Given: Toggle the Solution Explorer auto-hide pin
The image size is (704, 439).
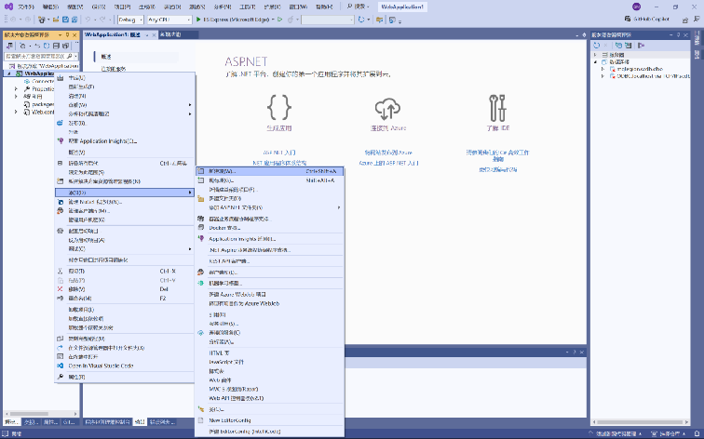Looking at the screenshot, I should click(x=68, y=34).
